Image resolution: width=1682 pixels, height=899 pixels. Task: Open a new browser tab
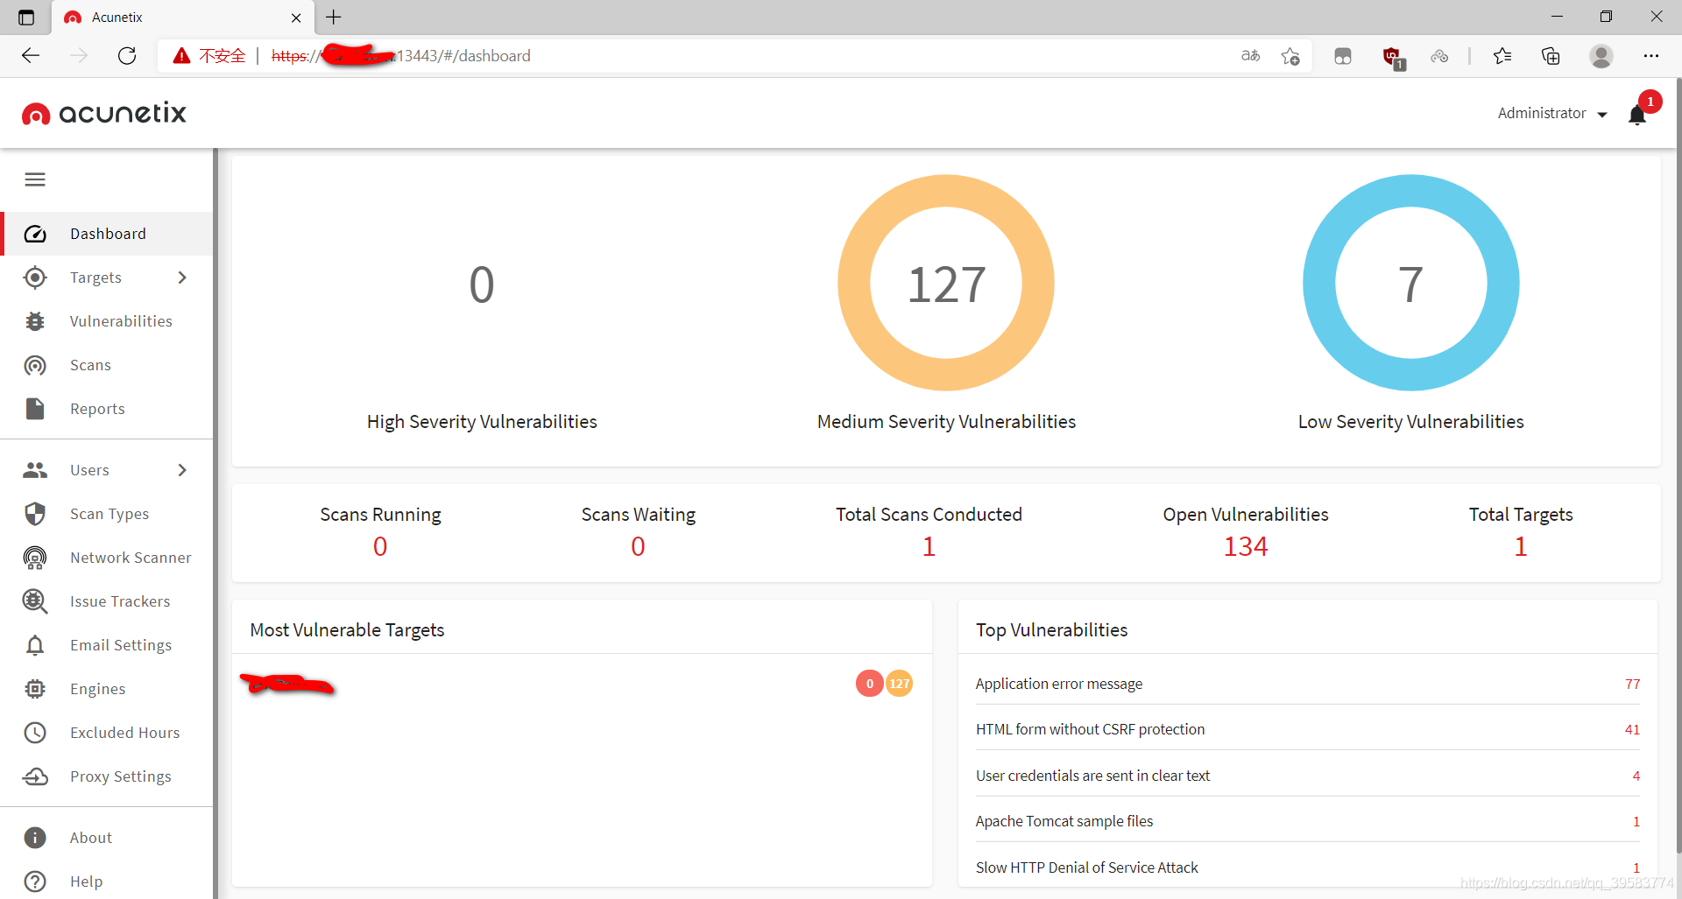click(x=334, y=17)
